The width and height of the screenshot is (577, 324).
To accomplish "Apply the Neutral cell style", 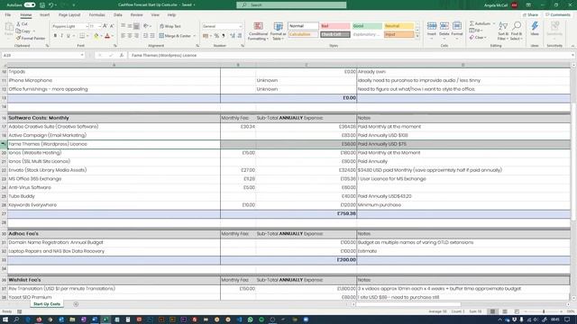I will pos(398,26).
